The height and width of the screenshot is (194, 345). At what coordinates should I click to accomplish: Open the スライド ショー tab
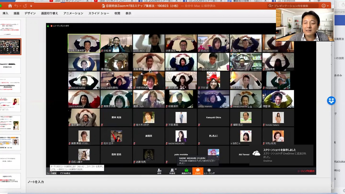(99, 13)
